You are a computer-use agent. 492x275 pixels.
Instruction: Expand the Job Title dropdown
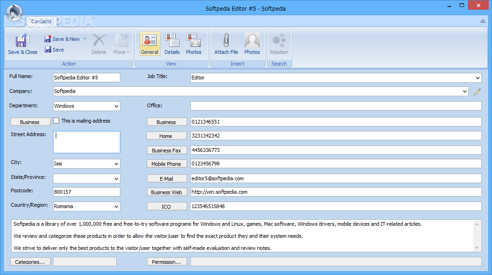[478, 78]
